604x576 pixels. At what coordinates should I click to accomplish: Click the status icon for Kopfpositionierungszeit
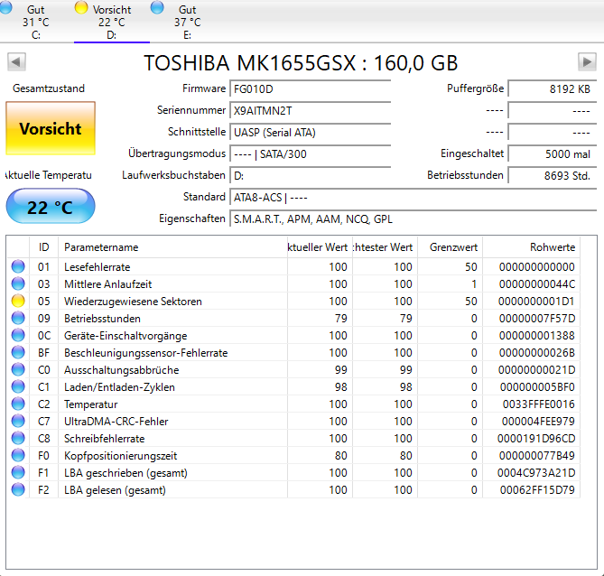pos(18,455)
